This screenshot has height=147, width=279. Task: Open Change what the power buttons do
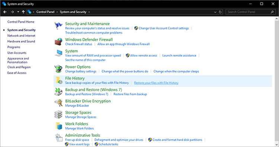coord(125,71)
